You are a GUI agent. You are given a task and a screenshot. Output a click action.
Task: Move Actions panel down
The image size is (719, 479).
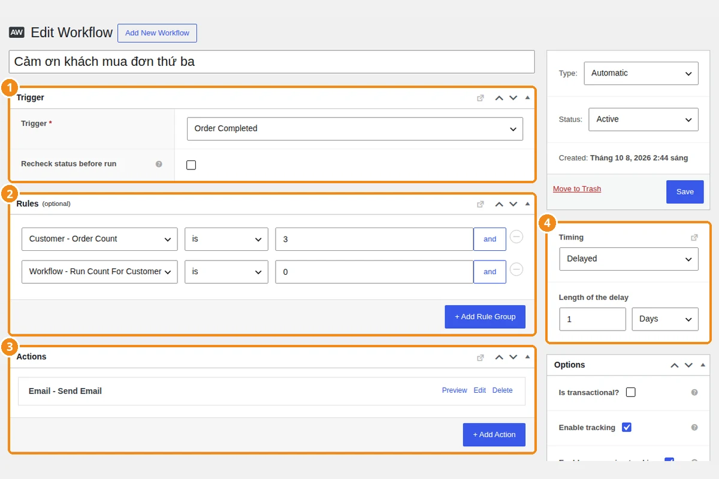[513, 357]
